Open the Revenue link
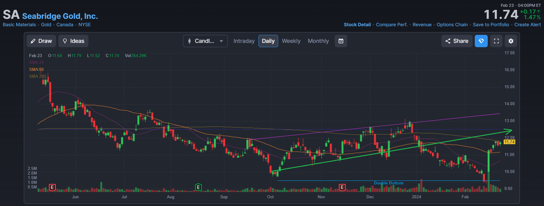 pos(422,25)
